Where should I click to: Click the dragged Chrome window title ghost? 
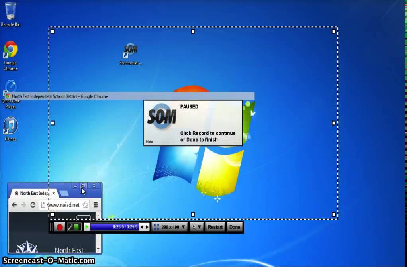[x=130, y=96]
